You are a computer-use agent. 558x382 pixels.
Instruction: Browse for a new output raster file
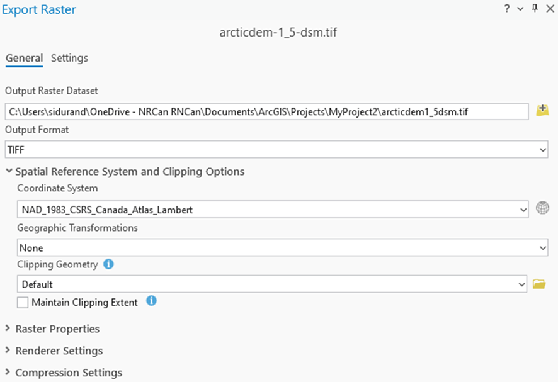(543, 111)
